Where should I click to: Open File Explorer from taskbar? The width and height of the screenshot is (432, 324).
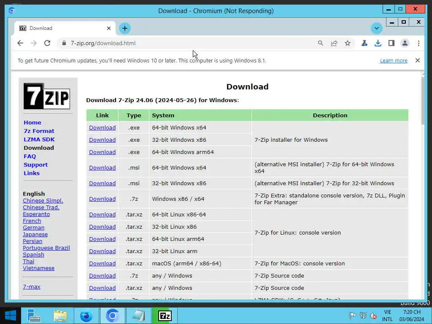pyautogui.click(x=60, y=316)
